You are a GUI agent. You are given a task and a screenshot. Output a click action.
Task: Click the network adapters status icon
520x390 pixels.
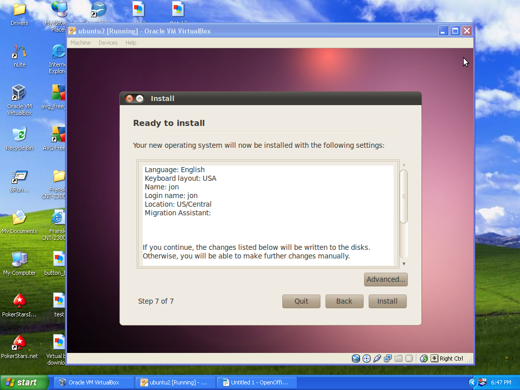click(x=387, y=359)
